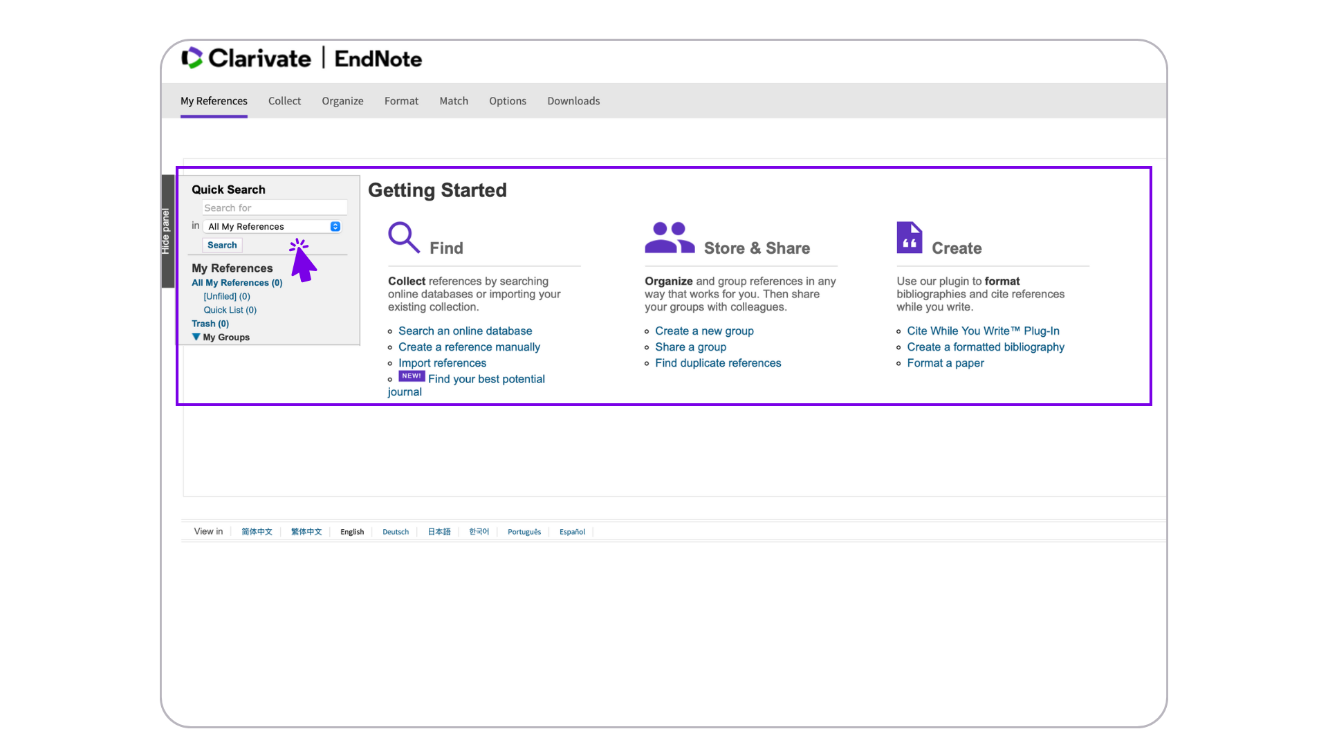Click Create a reference manually link

(469, 347)
